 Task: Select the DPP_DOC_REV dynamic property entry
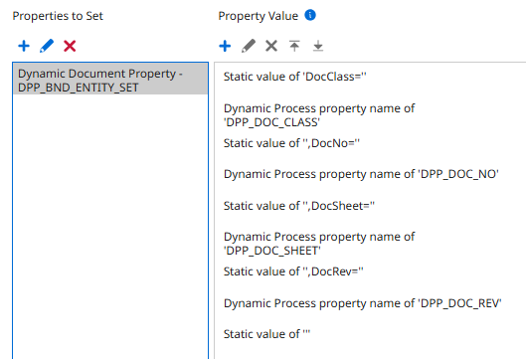[x=362, y=303]
